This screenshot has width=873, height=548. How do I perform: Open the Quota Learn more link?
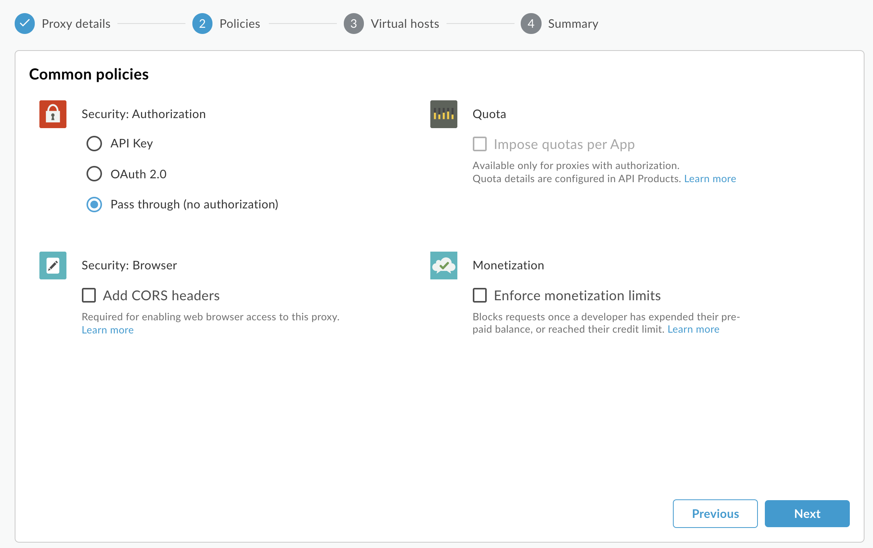pos(710,179)
